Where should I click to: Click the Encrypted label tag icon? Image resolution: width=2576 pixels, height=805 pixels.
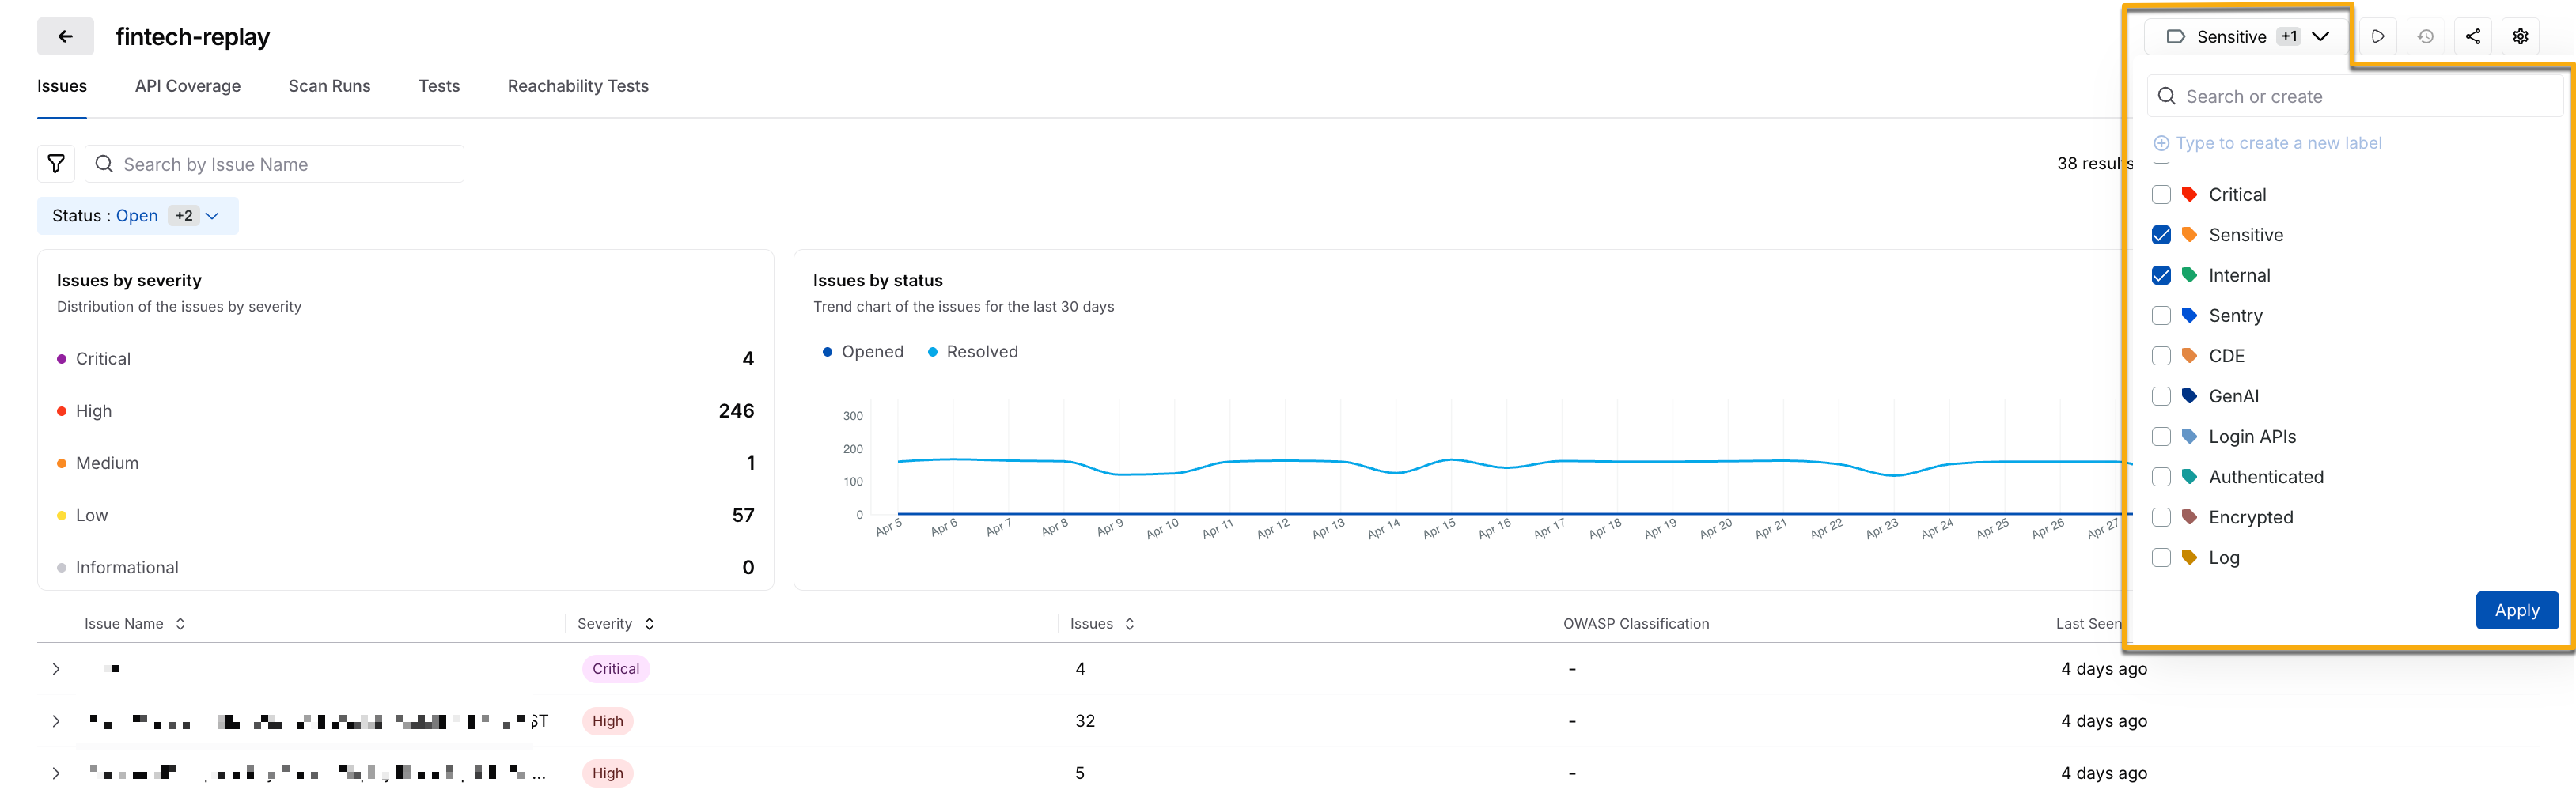[x=2189, y=517]
